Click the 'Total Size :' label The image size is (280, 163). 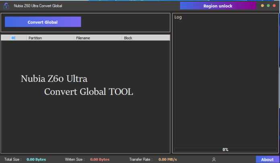point(13,159)
